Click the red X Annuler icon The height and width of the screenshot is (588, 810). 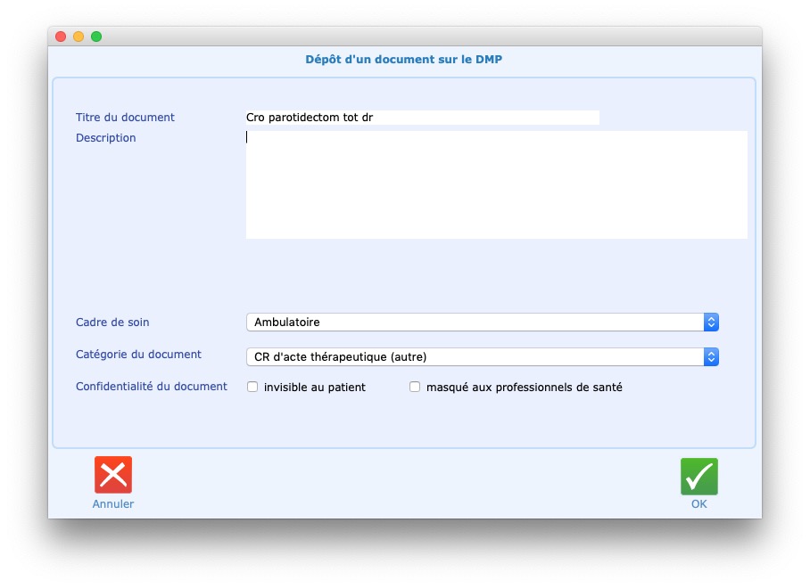pos(113,475)
